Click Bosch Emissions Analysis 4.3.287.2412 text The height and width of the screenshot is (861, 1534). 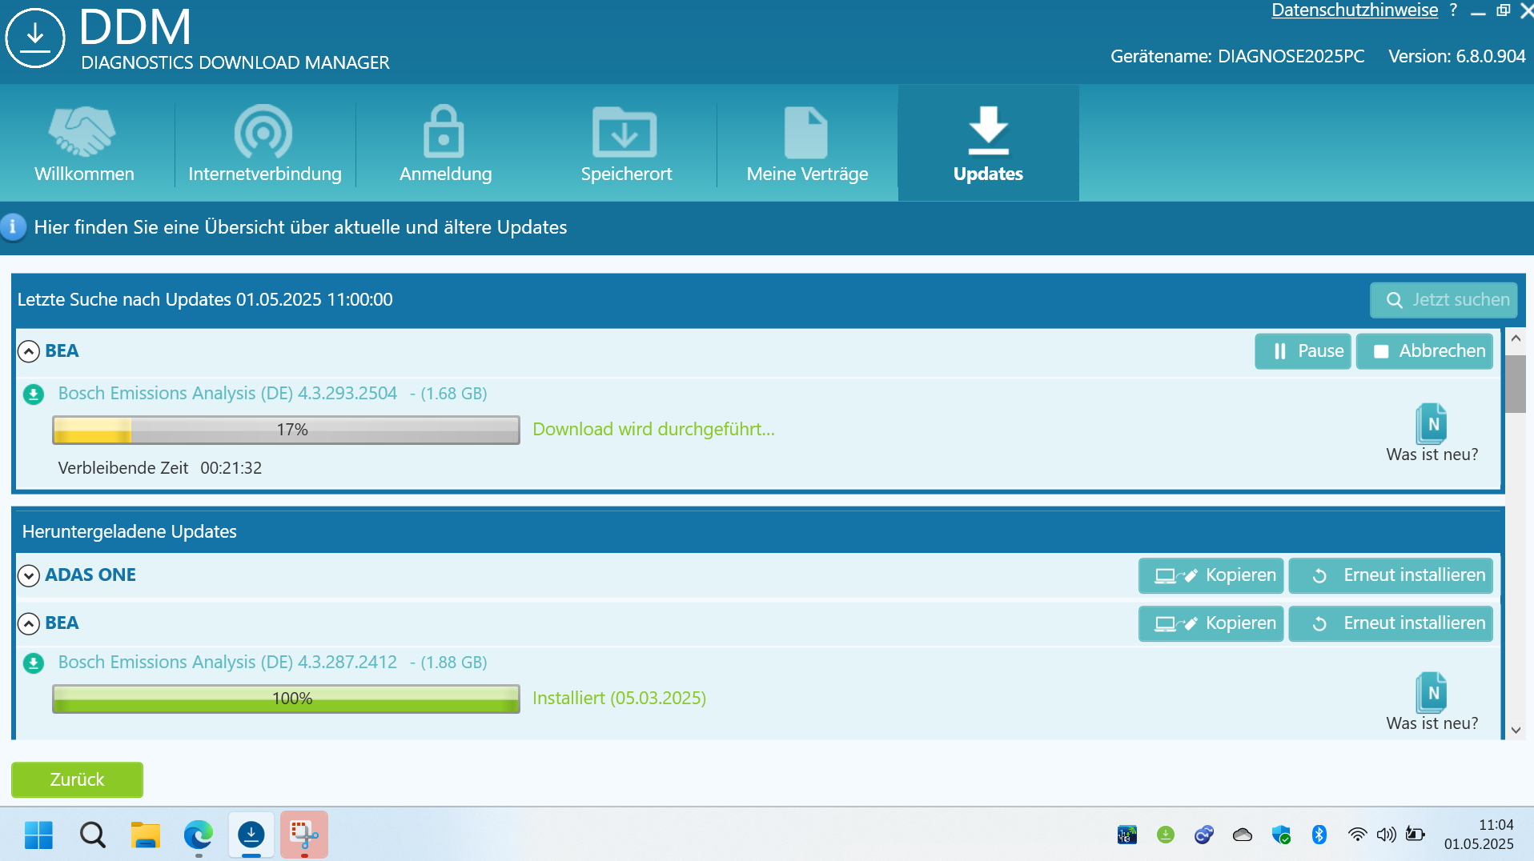(x=227, y=663)
